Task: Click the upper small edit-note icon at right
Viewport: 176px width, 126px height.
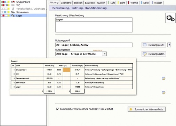Action: pyautogui.click(x=163, y=79)
